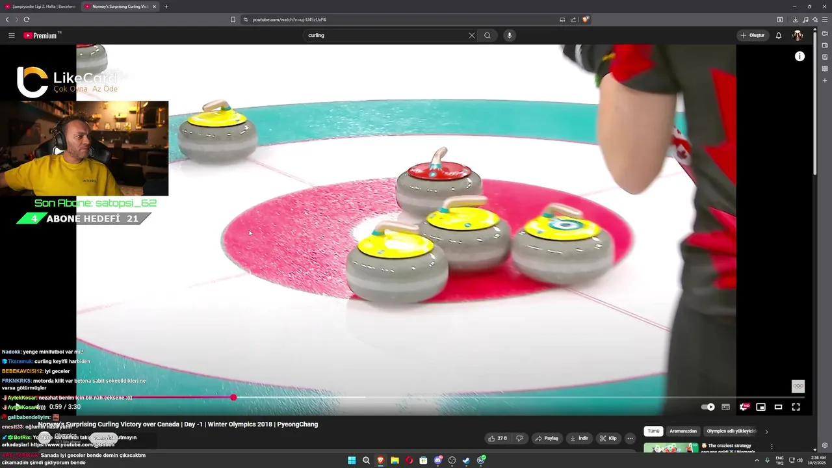The height and width of the screenshot is (468, 832).
Task: Show video info card icon
Action: [x=799, y=57]
